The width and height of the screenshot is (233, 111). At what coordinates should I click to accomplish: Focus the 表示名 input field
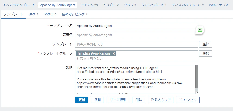[136, 35]
